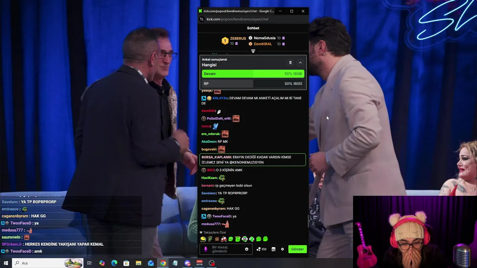Open chat settings gear icon
This screenshot has width=477, height=268.
coord(282,249)
